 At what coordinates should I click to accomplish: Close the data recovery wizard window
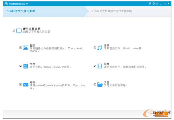[168, 4]
